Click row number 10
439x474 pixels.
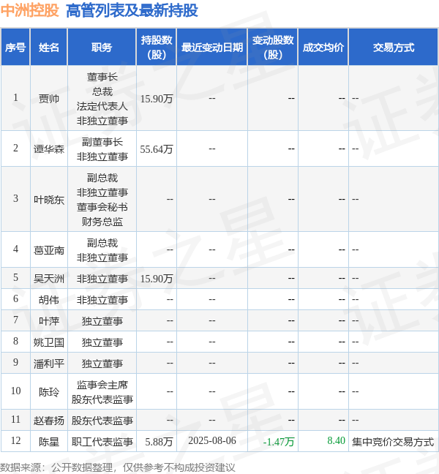tap(15, 391)
